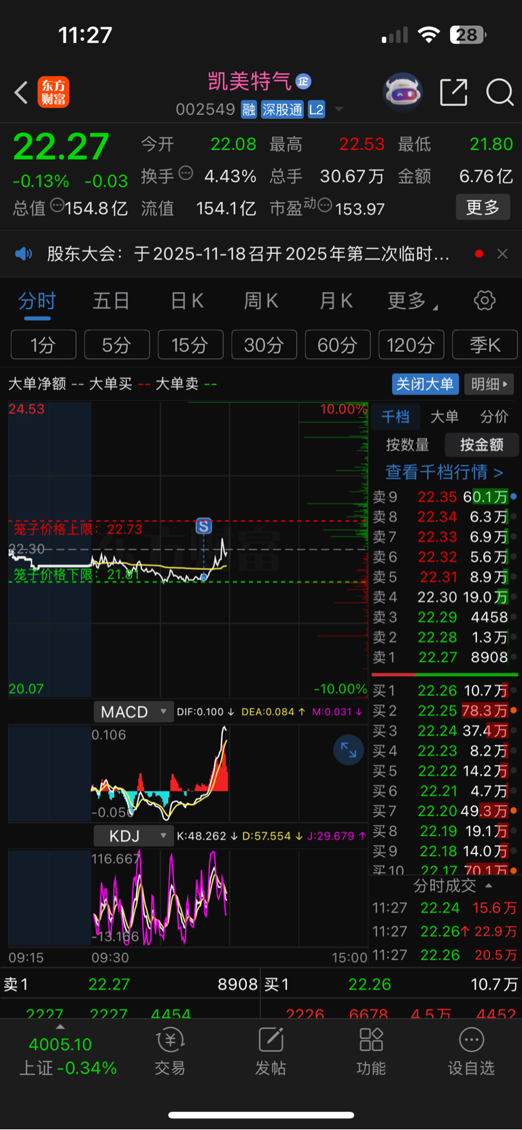The image size is (522, 1130).
Task: Tap the bottom 卖1 22.27 quote
Action: pos(130,985)
